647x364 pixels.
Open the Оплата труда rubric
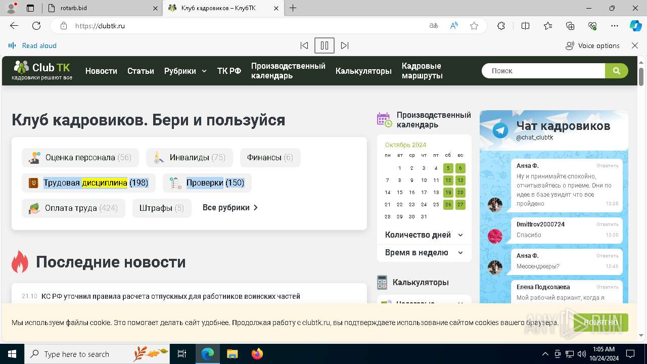click(x=73, y=208)
